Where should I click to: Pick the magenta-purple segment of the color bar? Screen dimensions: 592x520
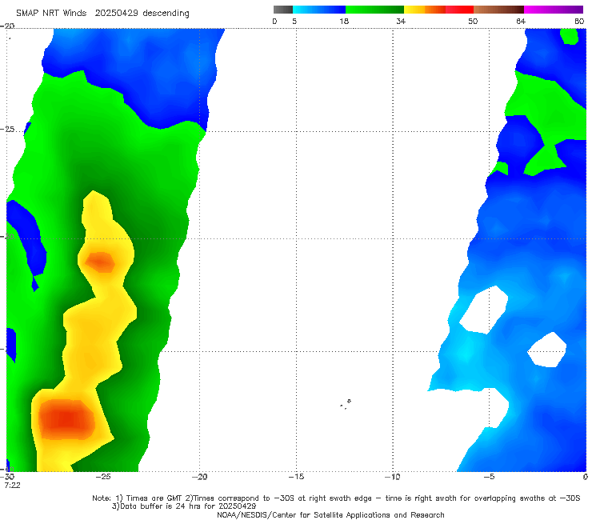pos(554,10)
